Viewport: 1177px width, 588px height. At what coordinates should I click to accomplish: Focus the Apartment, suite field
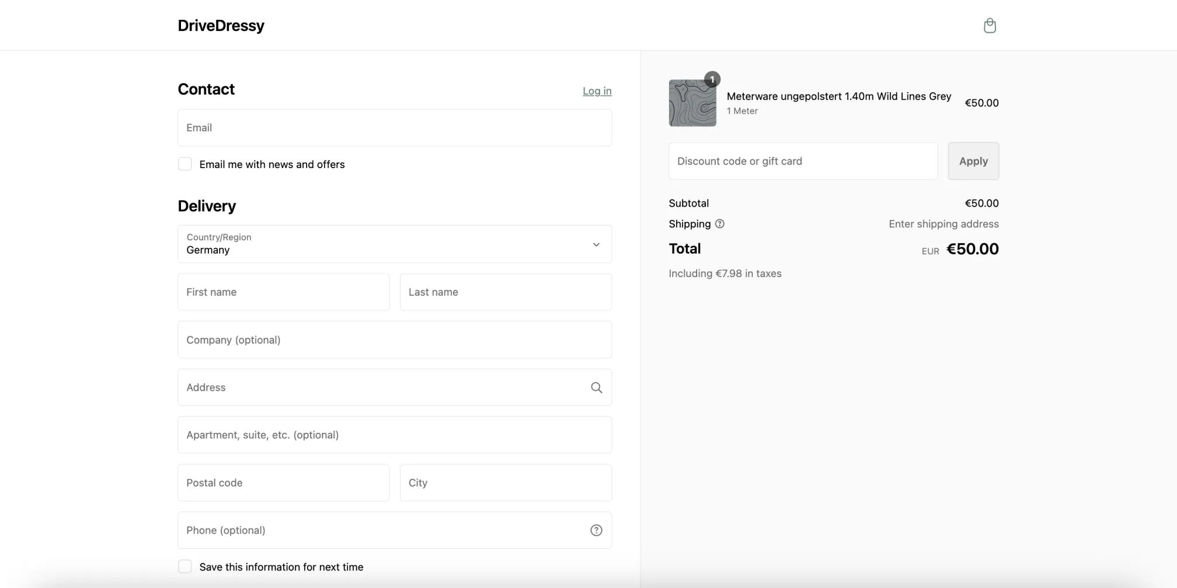pyautogui.click(x=395, y=435)
